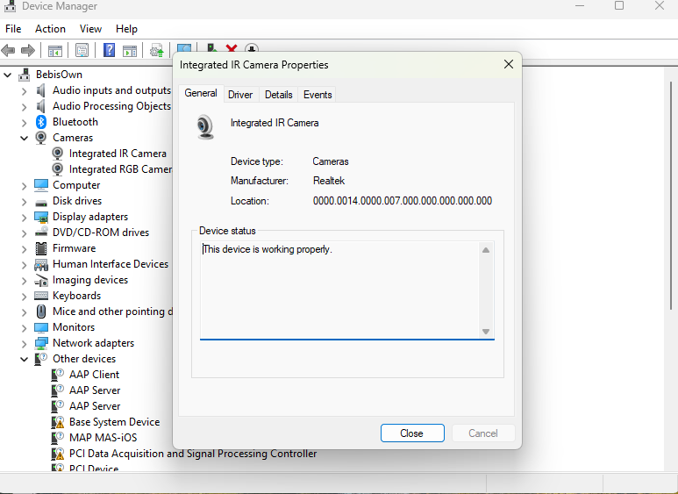Click the Update driver gear icon
The width and height of the screenshot is (678, 494).
[156, 51]
